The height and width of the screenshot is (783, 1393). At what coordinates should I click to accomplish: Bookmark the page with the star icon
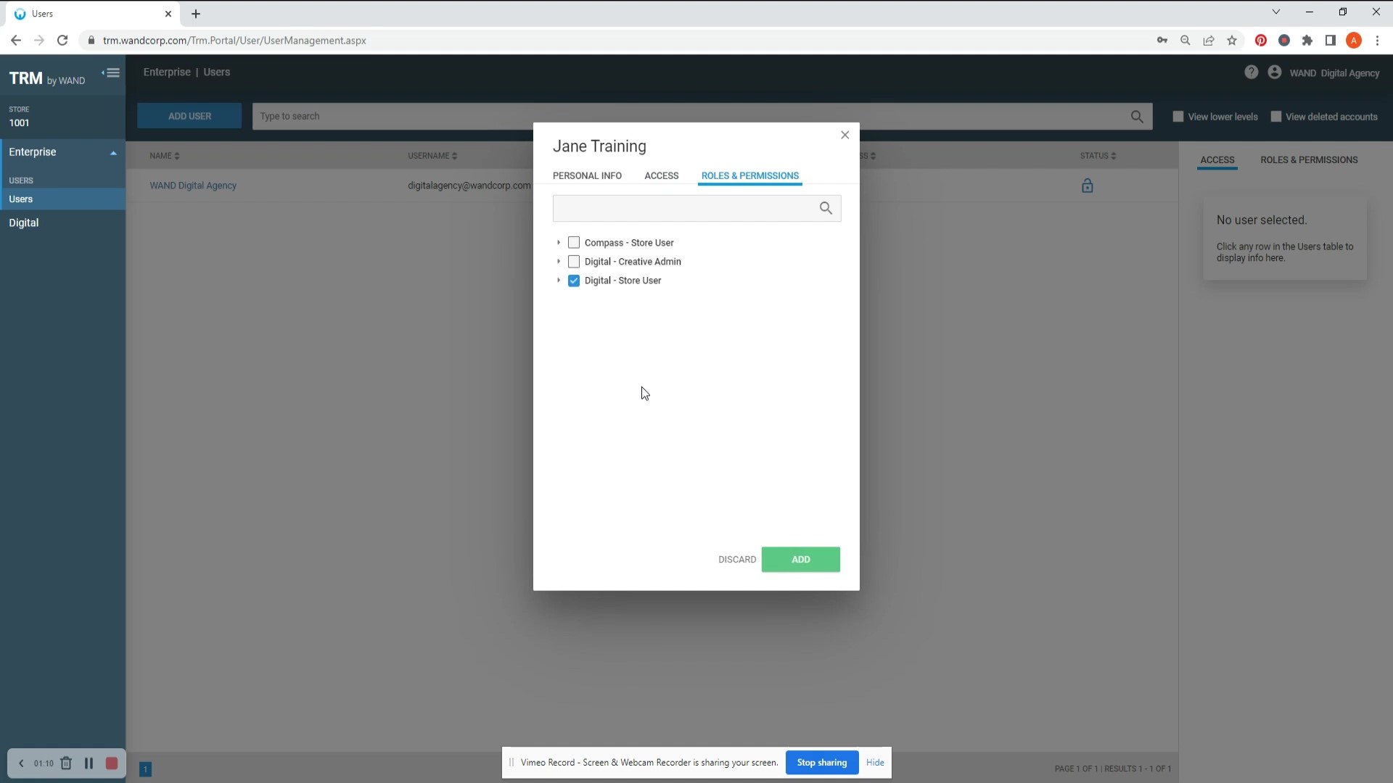[1232, 41]
